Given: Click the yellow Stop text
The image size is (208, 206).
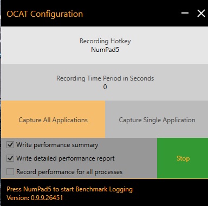Looking at the screenshot, I should [x=183, y=158].
